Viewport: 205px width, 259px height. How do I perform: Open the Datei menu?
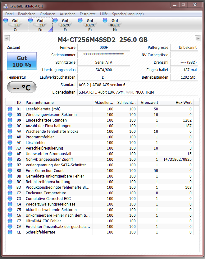coord(9,14)
